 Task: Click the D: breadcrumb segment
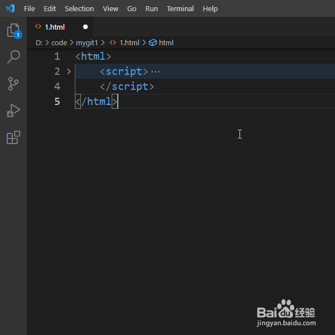point(39,43)
